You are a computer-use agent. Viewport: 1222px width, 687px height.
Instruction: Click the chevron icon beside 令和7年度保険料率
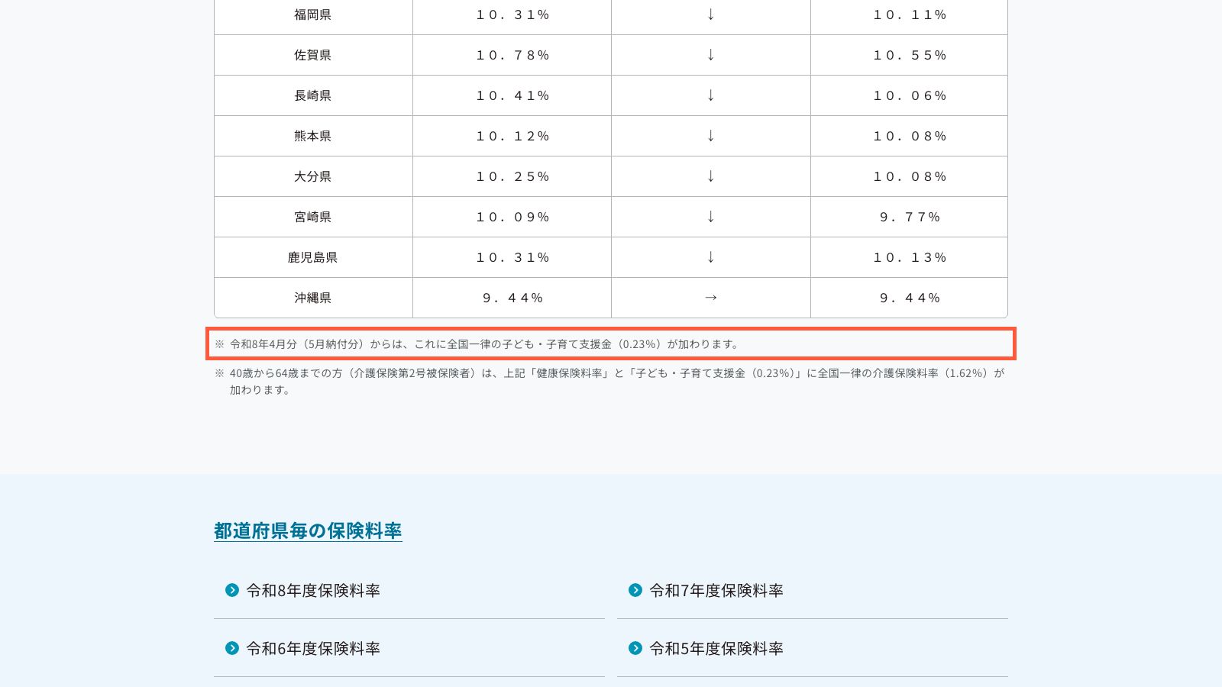[635, 590]
